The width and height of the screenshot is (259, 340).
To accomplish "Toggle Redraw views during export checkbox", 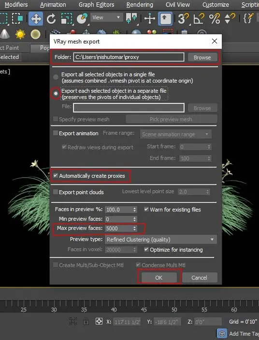I will 64,147.
